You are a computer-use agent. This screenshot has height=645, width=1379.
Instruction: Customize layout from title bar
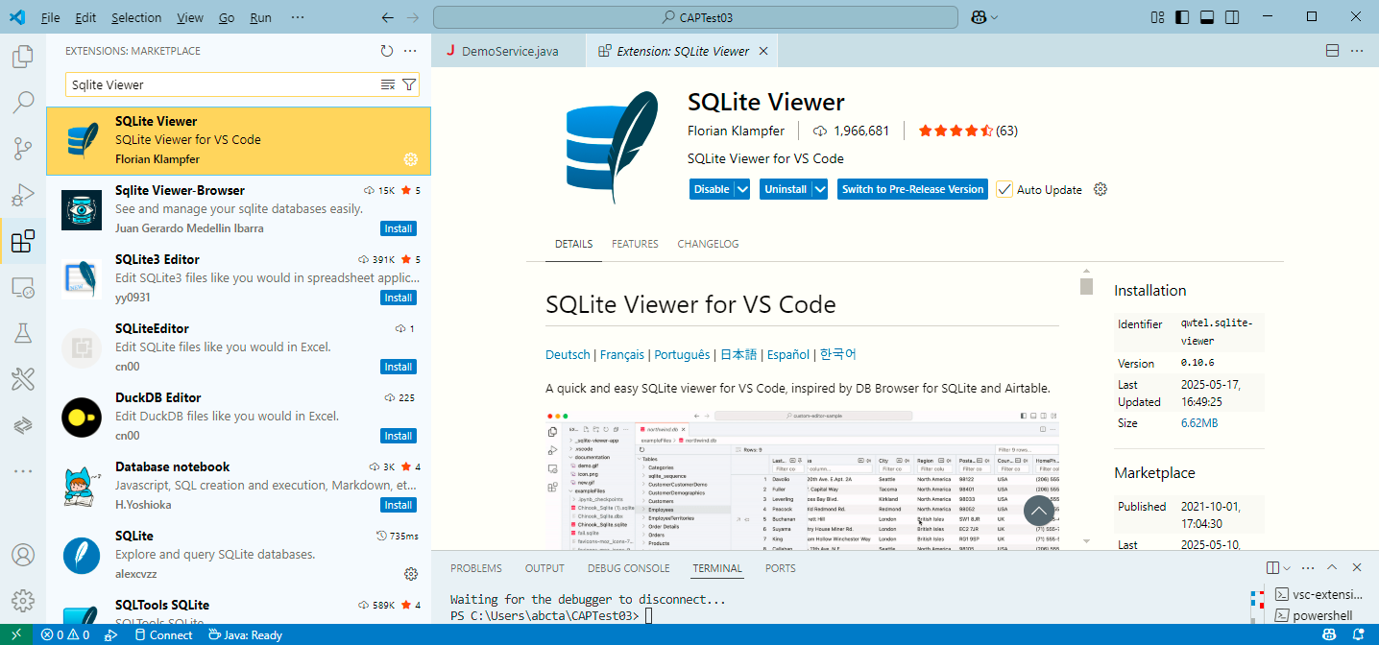pyautogui.click(x=1158, y=17)
